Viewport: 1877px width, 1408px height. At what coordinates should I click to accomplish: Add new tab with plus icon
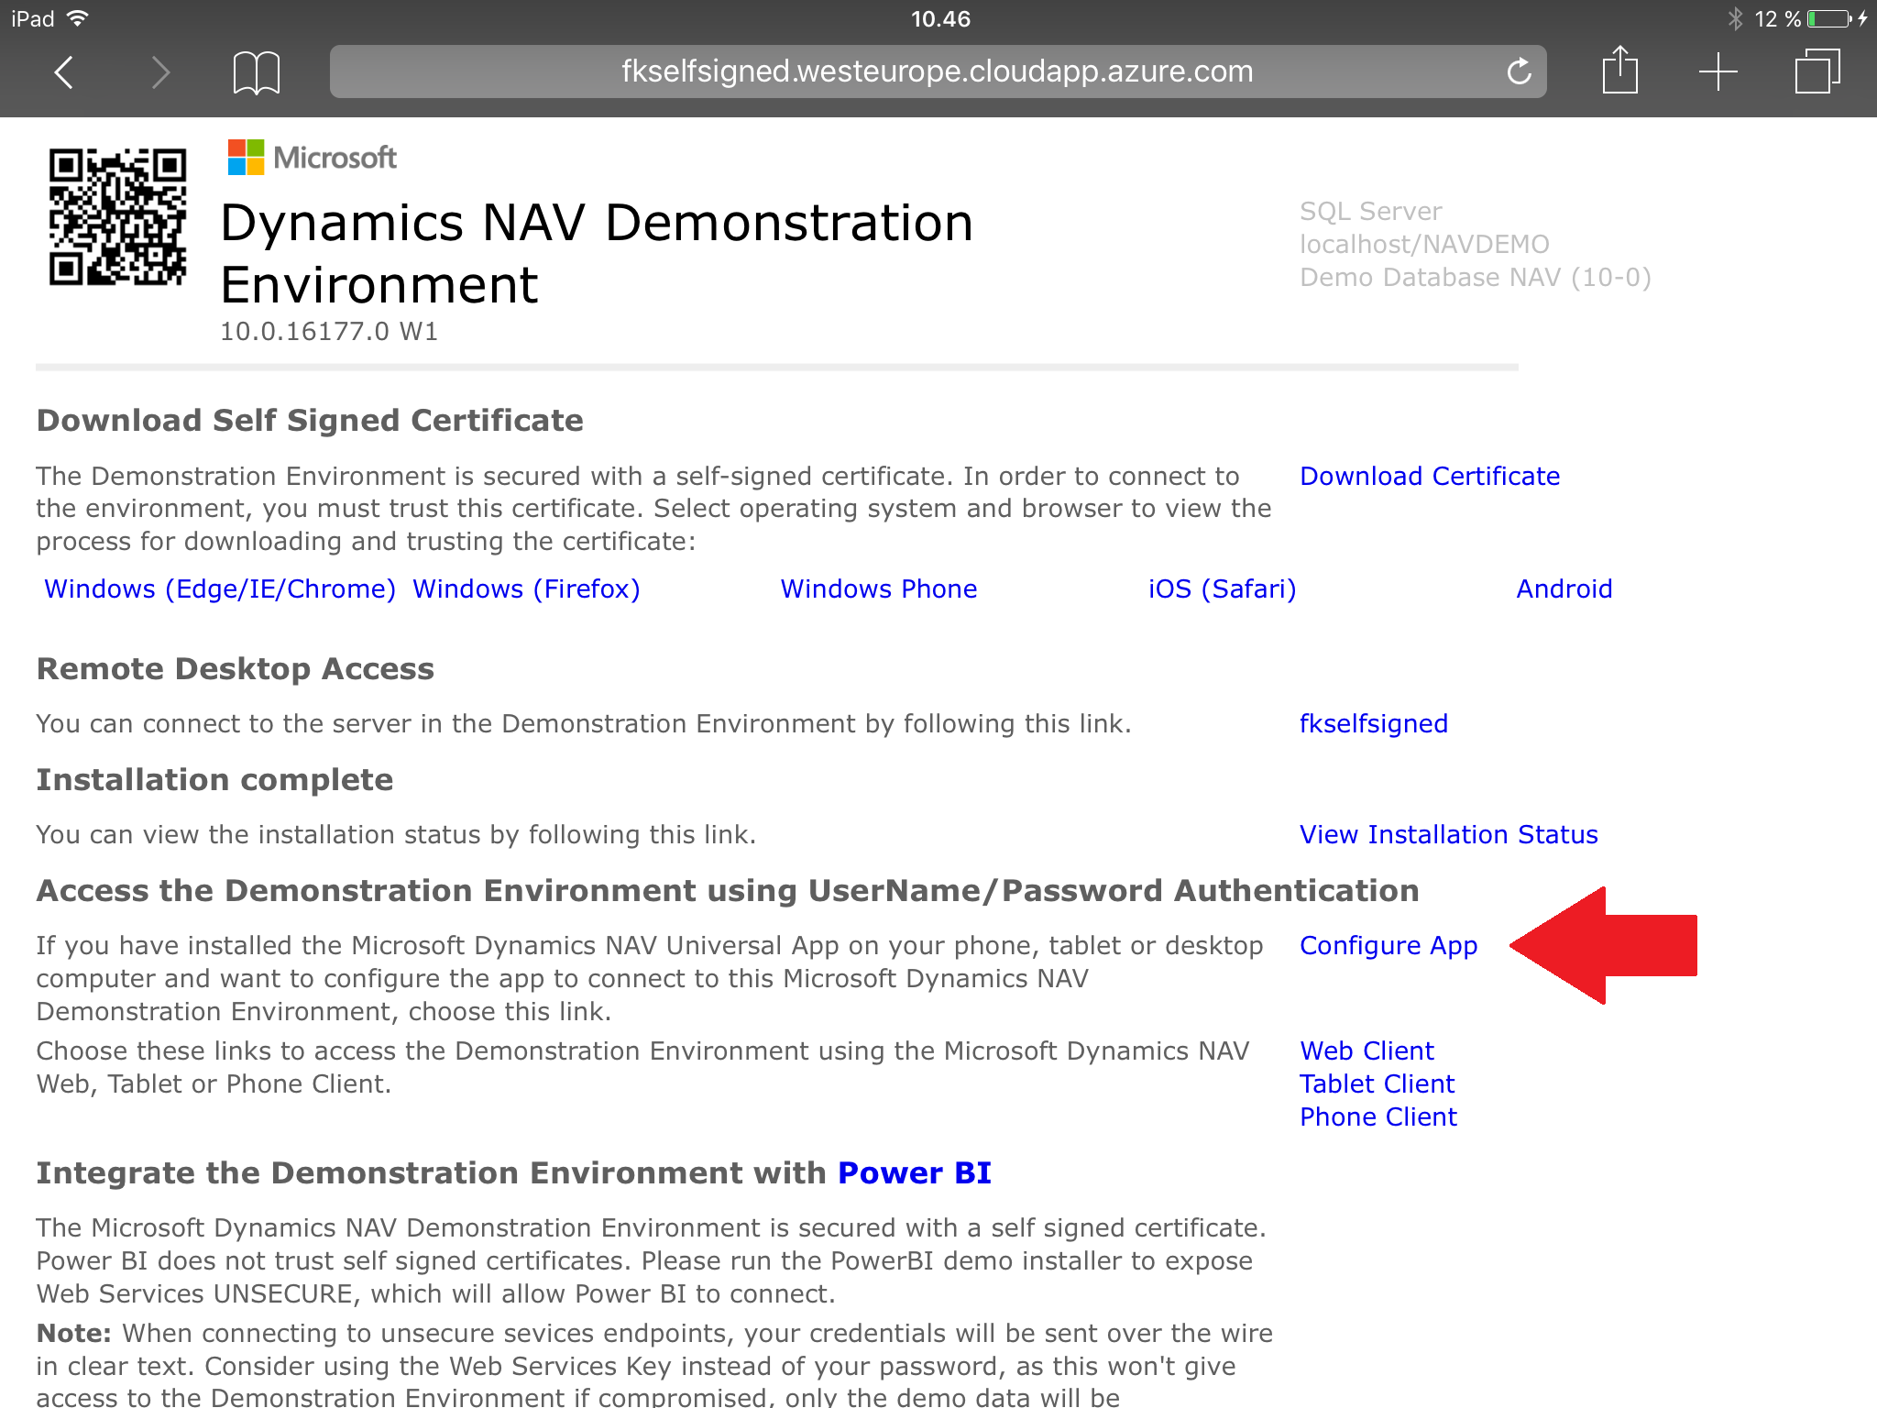pos(1718,71)
